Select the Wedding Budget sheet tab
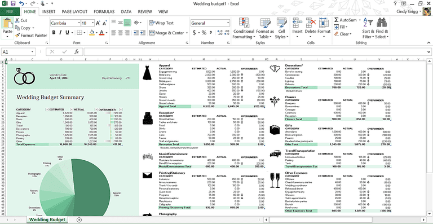 [x=47, y=220]
